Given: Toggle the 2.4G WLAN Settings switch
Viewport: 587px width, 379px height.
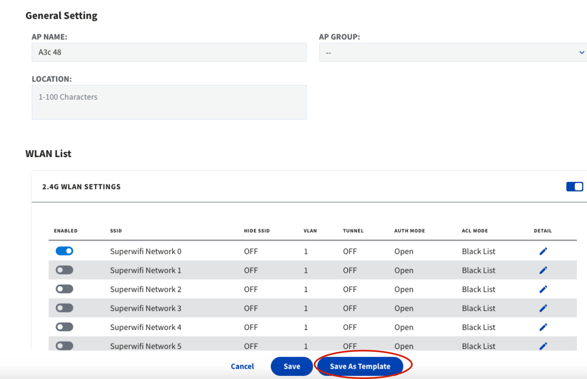Looking at the screenshot, I should pyautogui.click(x=574, y=187).
